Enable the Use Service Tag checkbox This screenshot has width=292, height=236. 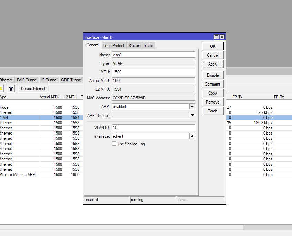(x=114, y=144)
